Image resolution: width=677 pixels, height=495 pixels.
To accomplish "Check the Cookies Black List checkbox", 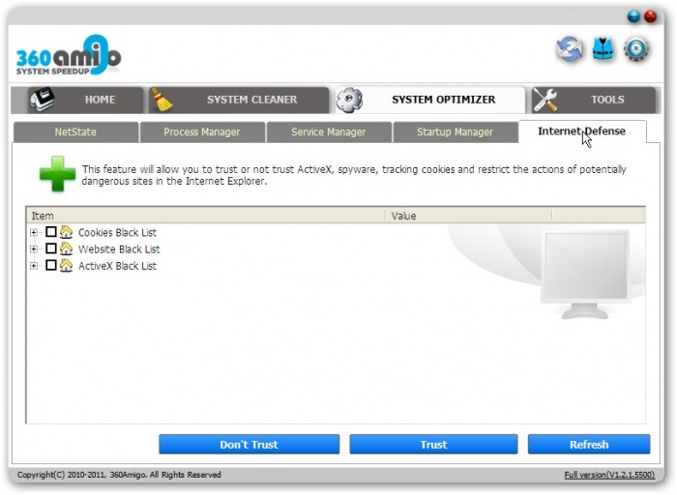I will point(51,232).
